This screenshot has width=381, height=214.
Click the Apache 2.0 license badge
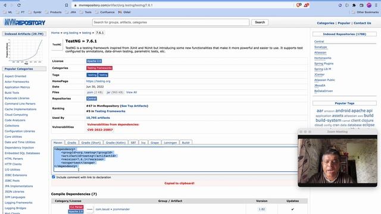coord(94,61)
